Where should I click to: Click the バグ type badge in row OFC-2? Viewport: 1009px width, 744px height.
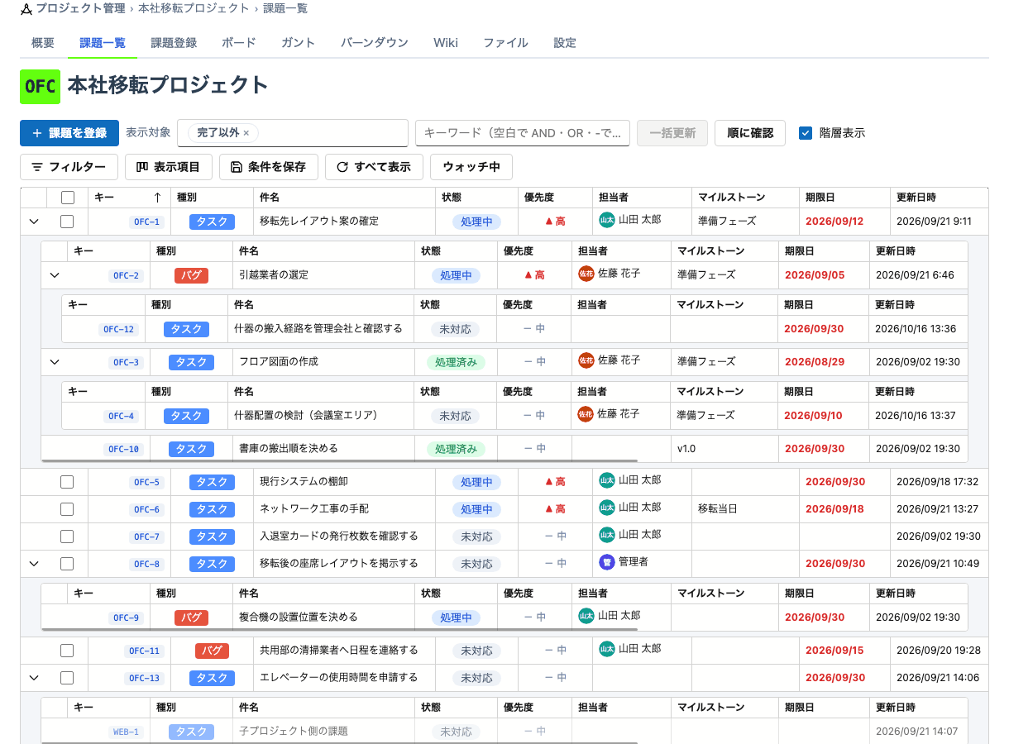tap(191, 275)
